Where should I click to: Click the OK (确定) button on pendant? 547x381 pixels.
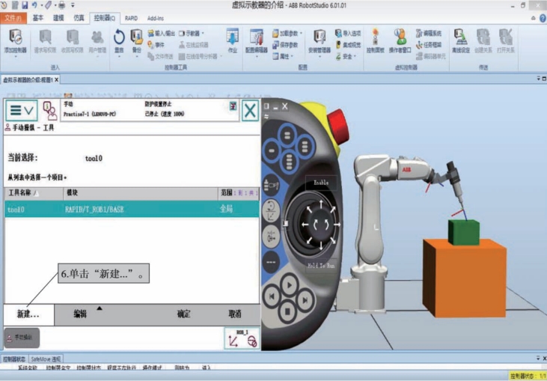tap(183, 314)
